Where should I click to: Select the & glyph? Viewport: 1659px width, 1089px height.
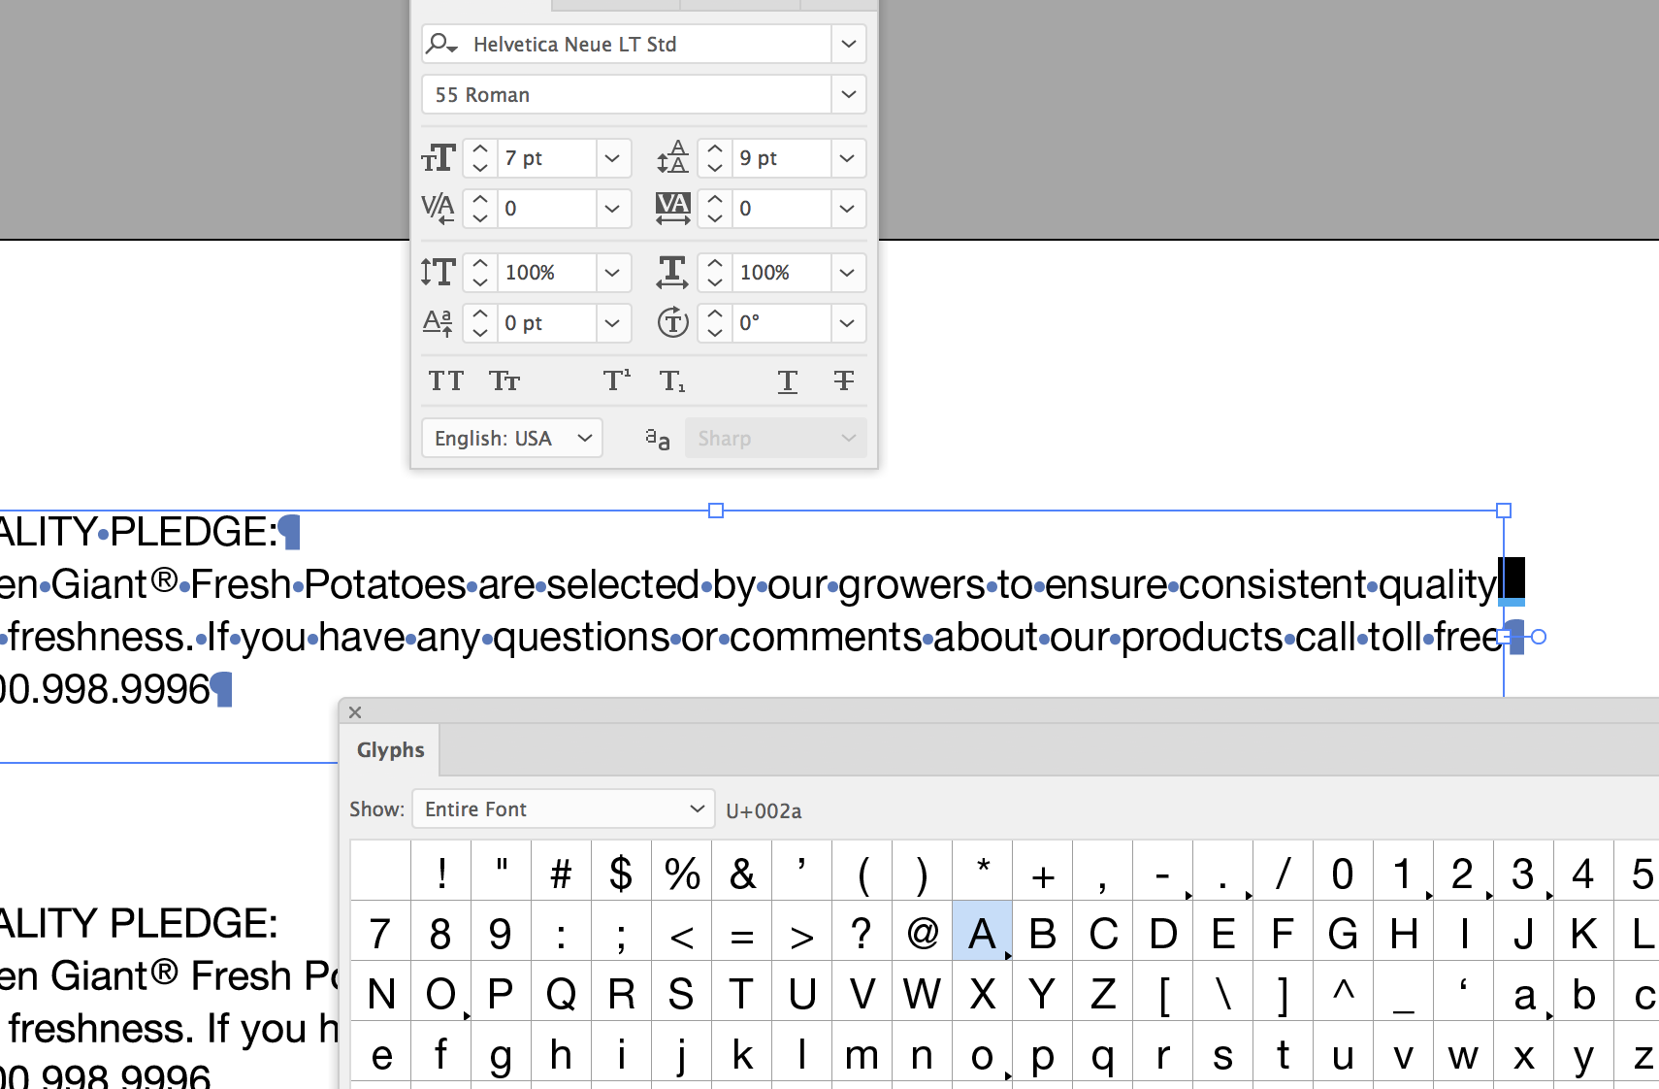742,872
